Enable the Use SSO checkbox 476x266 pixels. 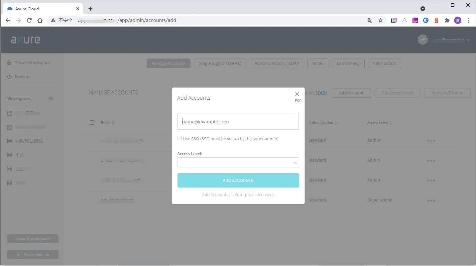coord(180,138)
